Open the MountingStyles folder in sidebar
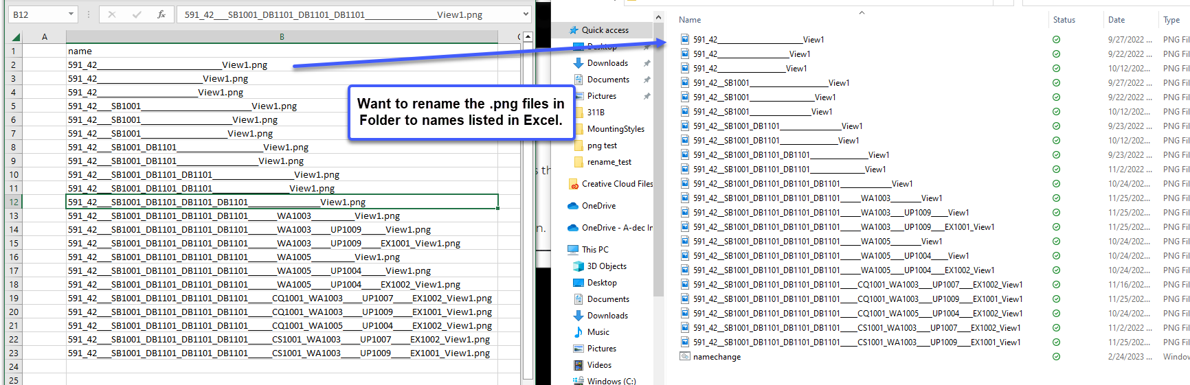This screenshot has width=1190, height=385. pyautogui.click(x=616, y=129)
